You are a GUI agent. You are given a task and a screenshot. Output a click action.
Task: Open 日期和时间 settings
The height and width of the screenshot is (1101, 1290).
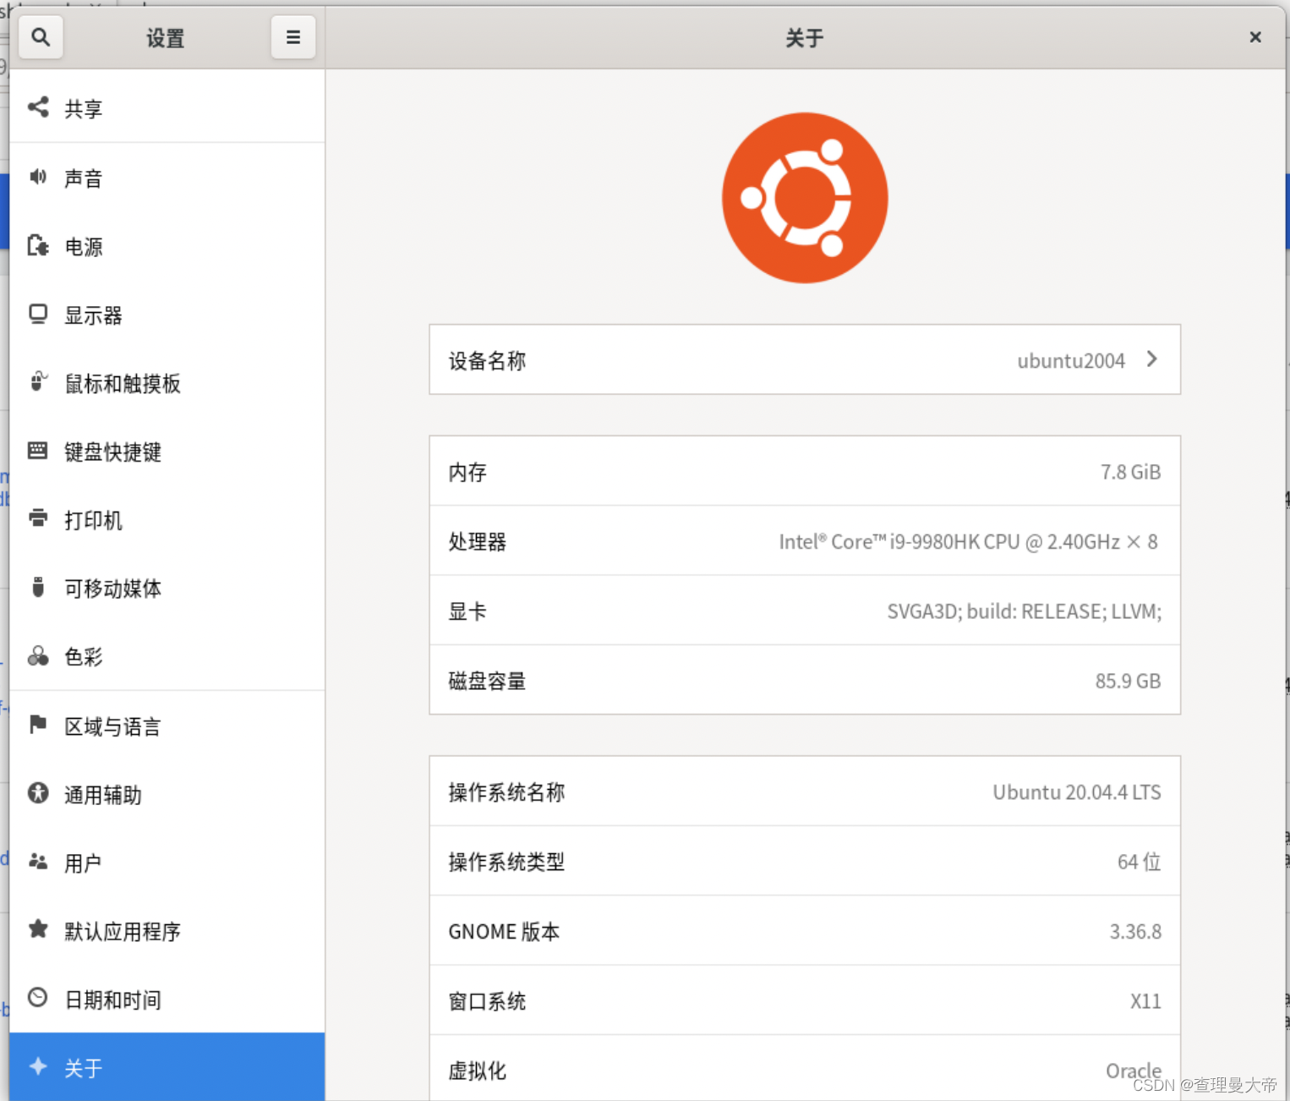tap(167, 1000)
